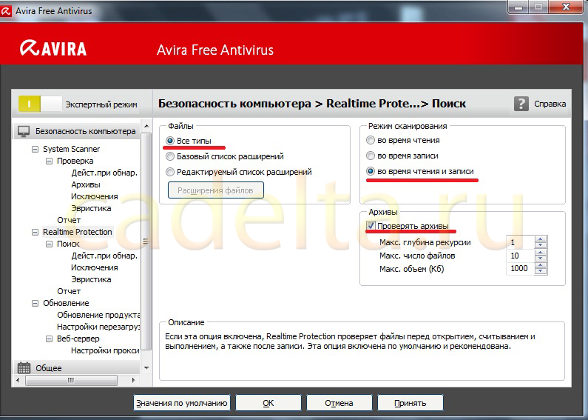Select Веб-сервер under Обновление
Viewport: 588px width, 420px height.
pos(78,339)
